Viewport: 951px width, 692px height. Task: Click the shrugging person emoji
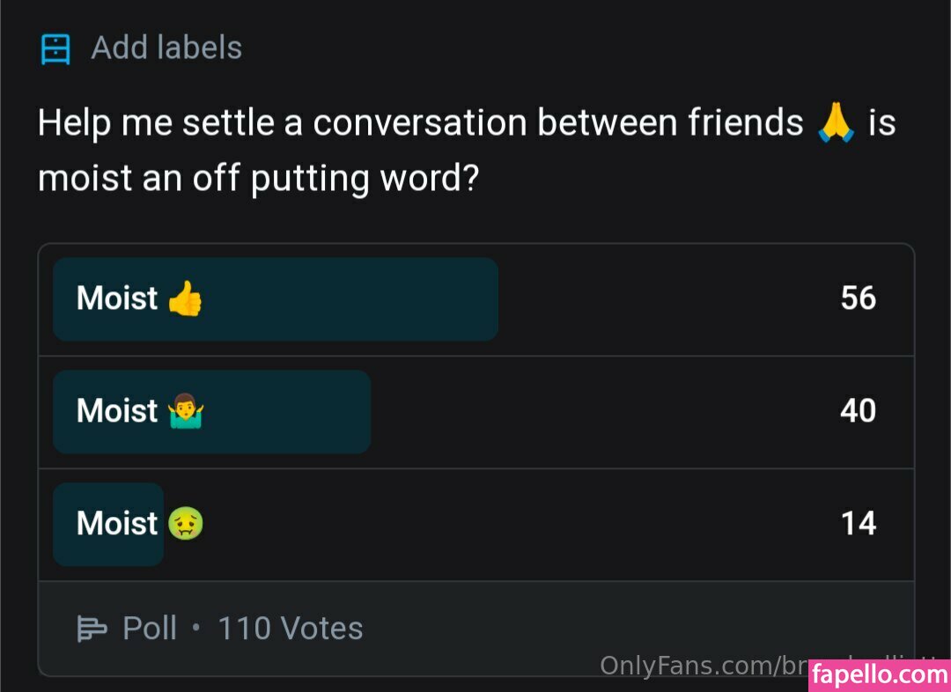coord(185,411)
